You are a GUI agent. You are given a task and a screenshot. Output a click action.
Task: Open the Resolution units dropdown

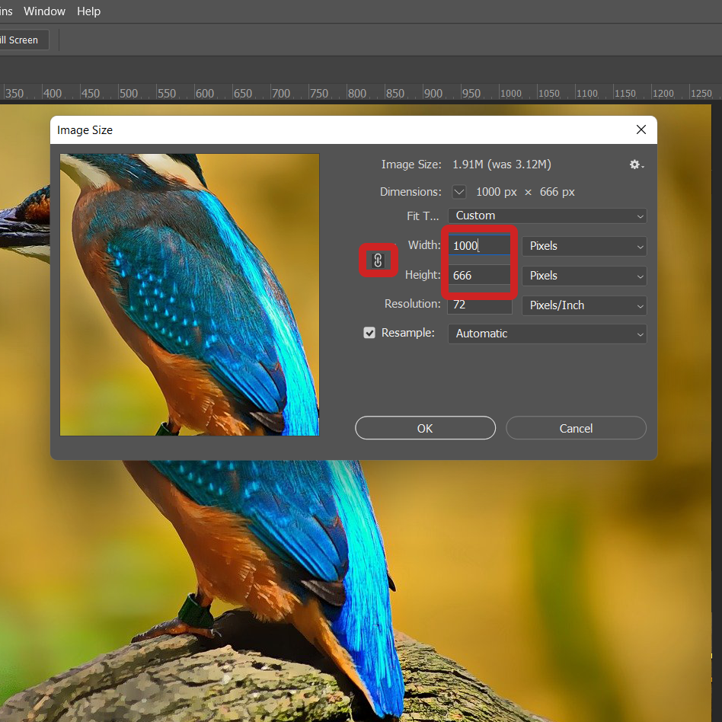point(584,305)
